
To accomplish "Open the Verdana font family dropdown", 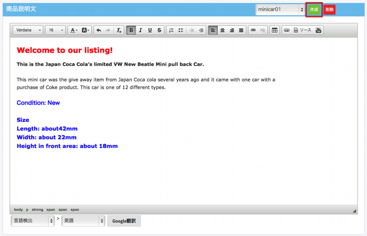I will (28, 30).
